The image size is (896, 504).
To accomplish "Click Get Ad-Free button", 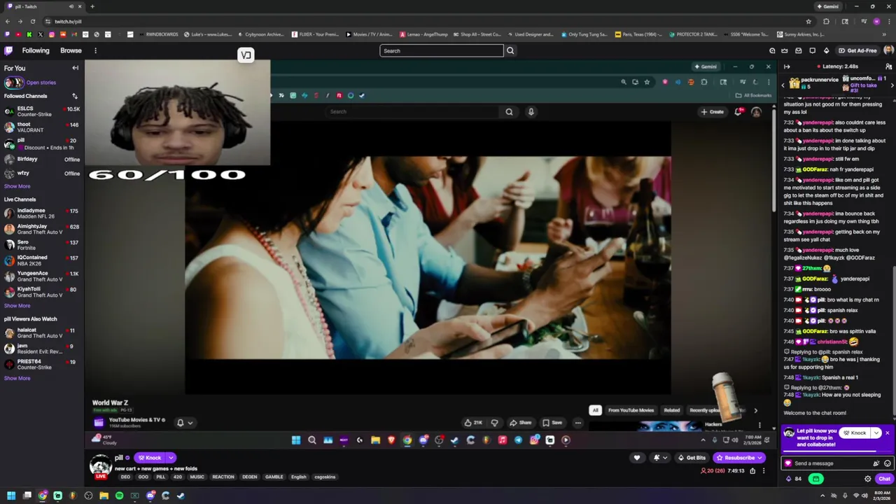I will (x=857, y=50).
